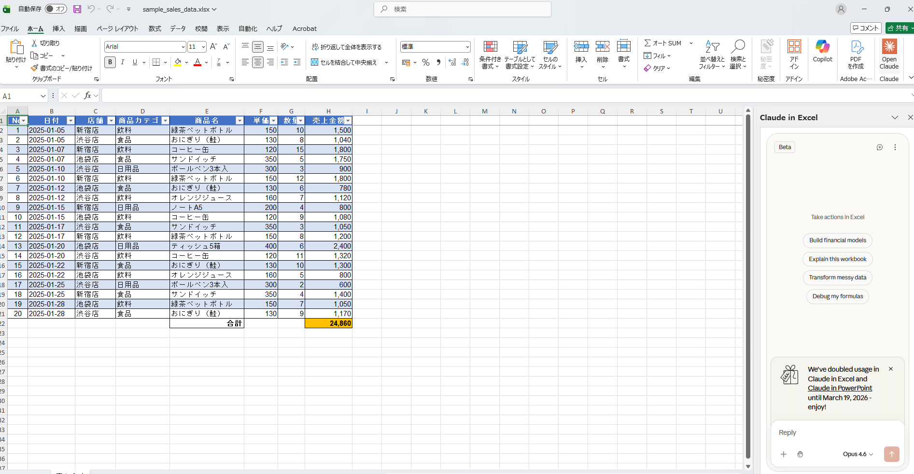The image size is (914, 474).
Task: Click the Reply input field
Action: point(837,432)
